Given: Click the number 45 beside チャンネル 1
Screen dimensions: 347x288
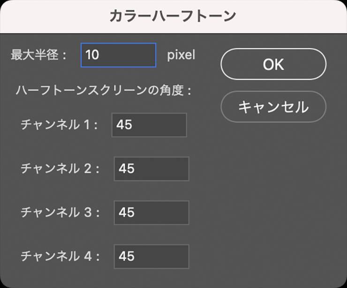Looking at the screenshot, I should coord(125,125).
